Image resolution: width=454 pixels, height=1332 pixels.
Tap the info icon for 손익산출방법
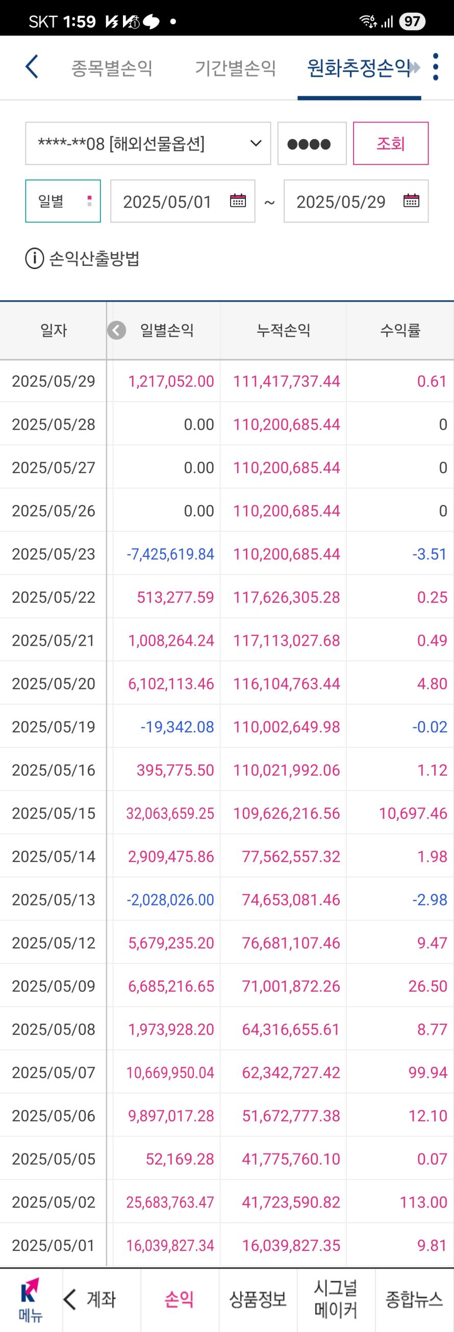pos(34,258)
